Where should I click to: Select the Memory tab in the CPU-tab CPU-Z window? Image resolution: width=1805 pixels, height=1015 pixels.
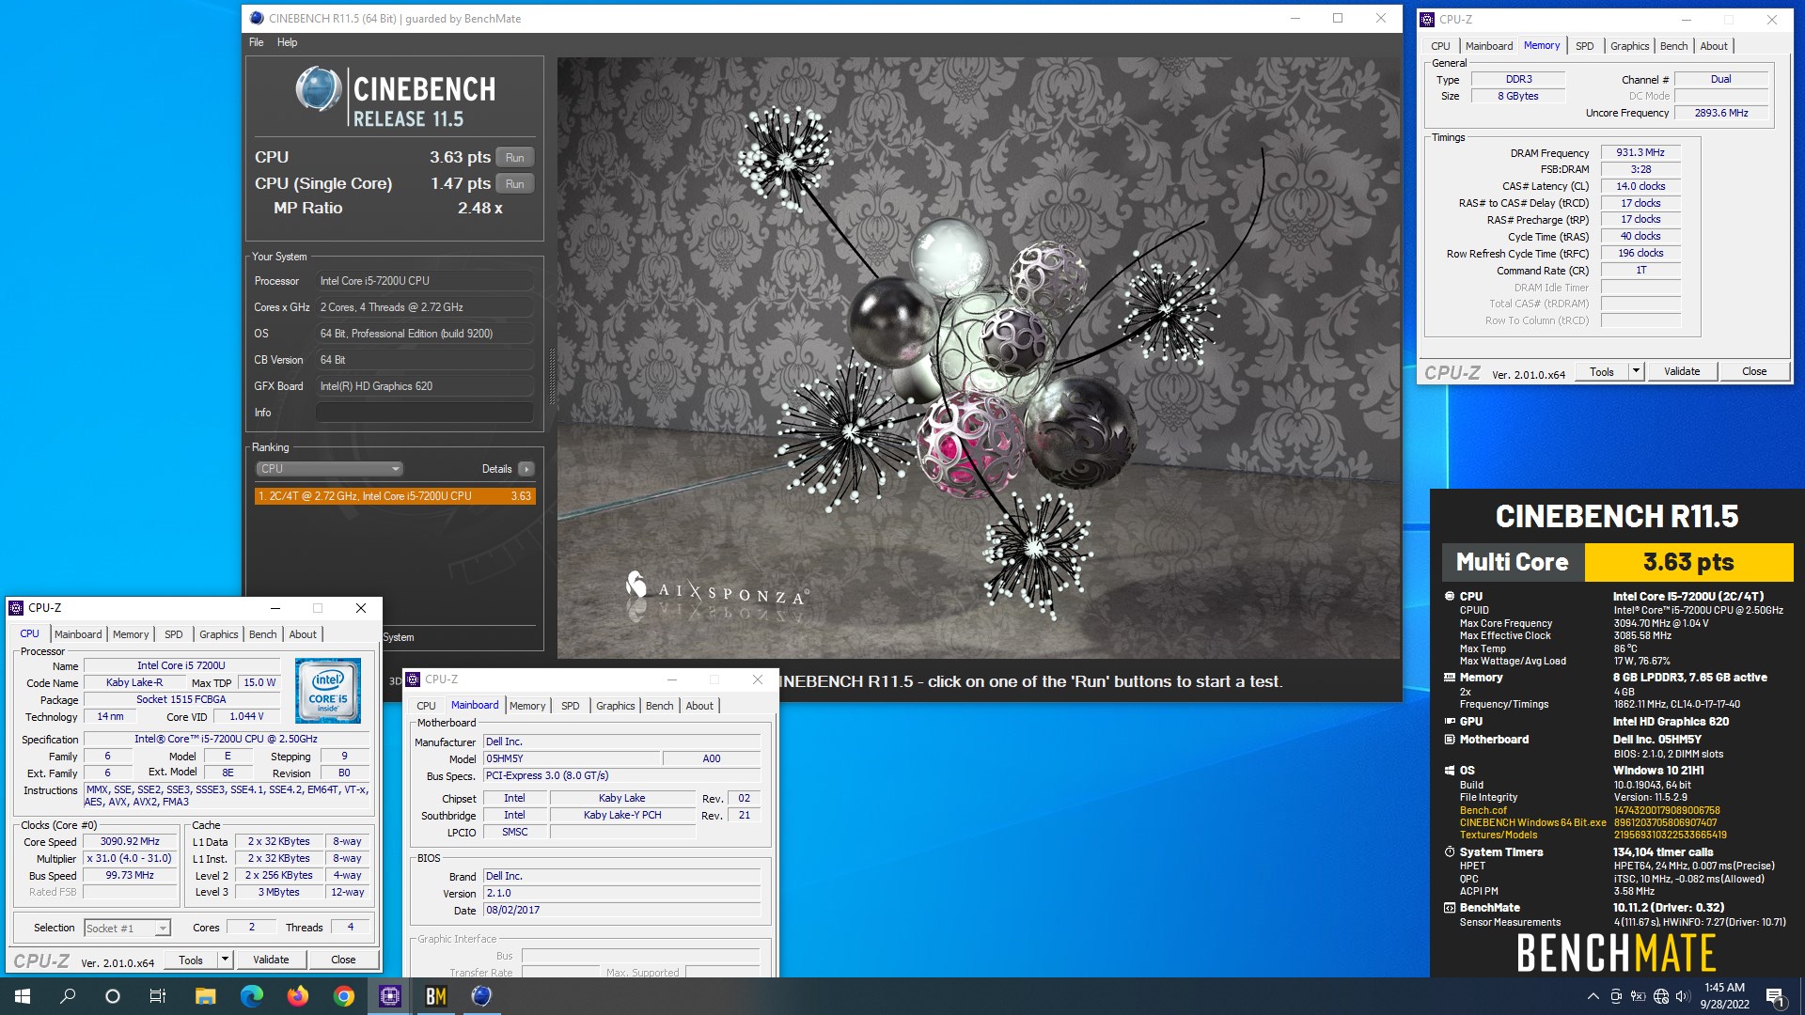point(131,634)
